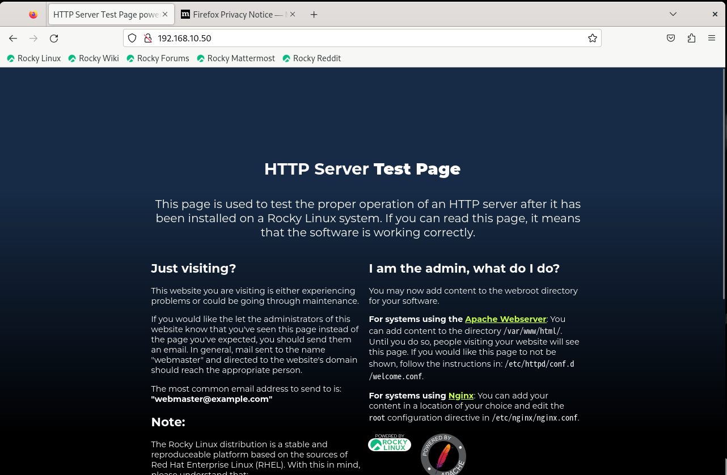Expand the list all tabs chevron
This screenshot has height=475, width=727.
pos(673,14)
